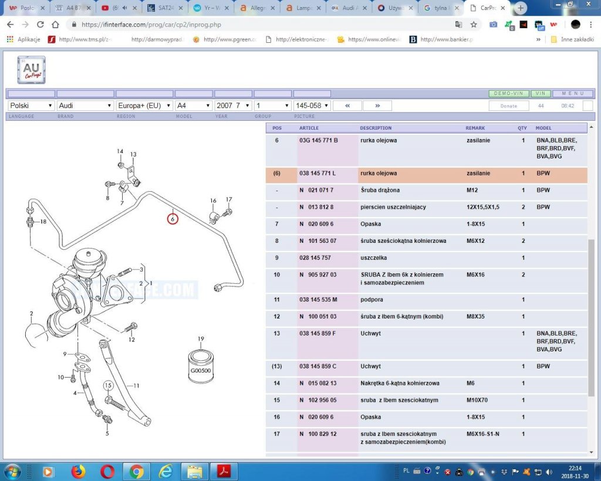Viewport: 601px width, 481px height.
Task: Click article number 03G 145 771 B
Action: coord(319,140)
